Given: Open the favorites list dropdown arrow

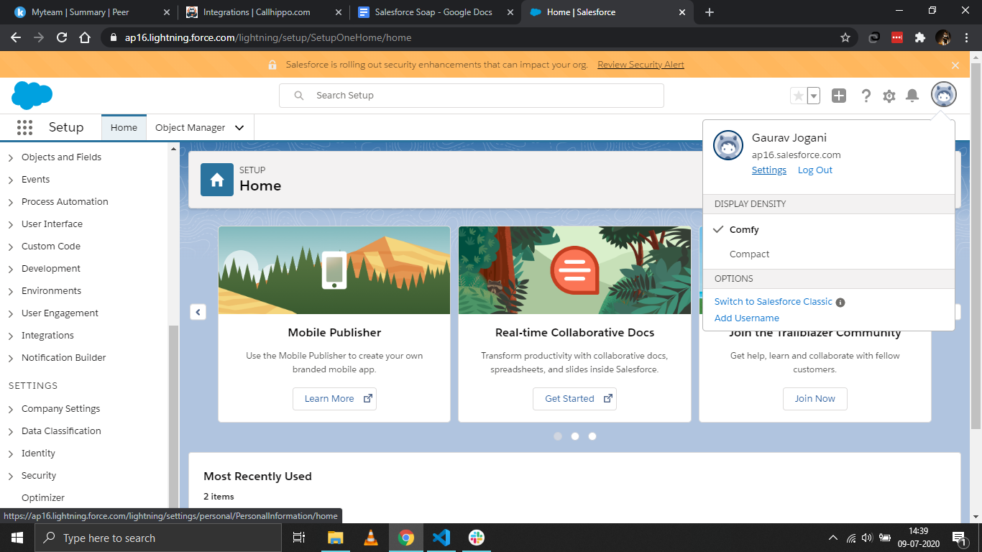Looking at the screenshot, I should 814,96.
